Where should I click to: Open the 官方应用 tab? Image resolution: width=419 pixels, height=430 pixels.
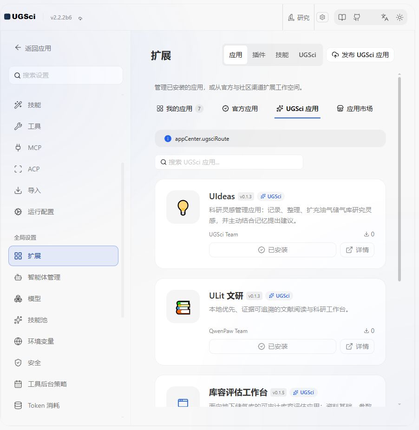coord(240,109)
